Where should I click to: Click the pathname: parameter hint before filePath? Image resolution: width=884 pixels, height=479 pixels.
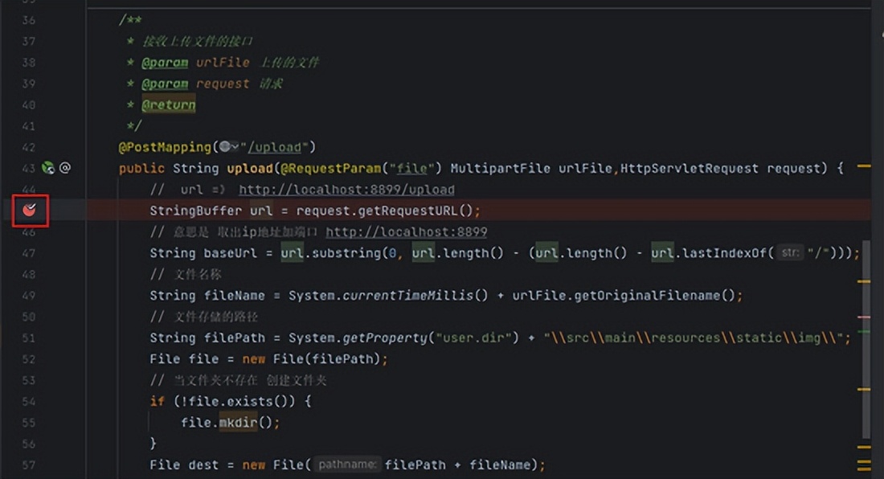[x=347, y=465]
